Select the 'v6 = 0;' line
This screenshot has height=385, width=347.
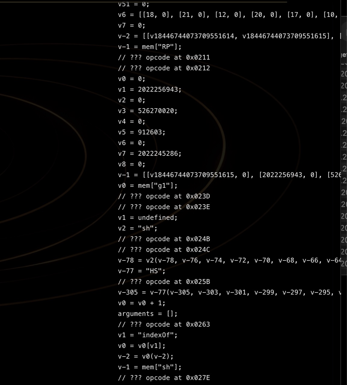(x=131, y=143)
